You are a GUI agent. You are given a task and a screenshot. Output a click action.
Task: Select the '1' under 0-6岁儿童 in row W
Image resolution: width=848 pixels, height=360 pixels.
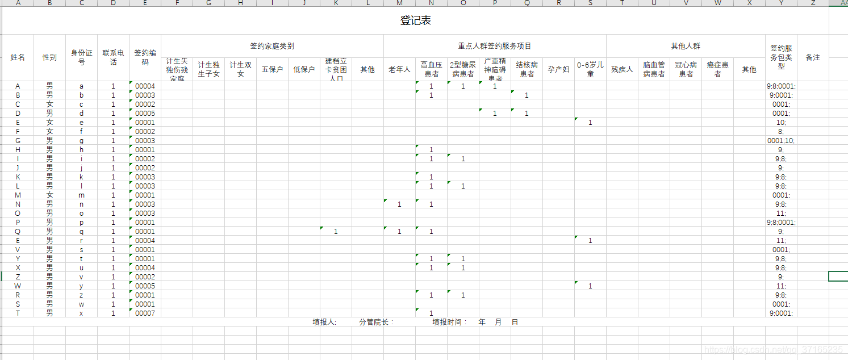(x=590, y=286)
